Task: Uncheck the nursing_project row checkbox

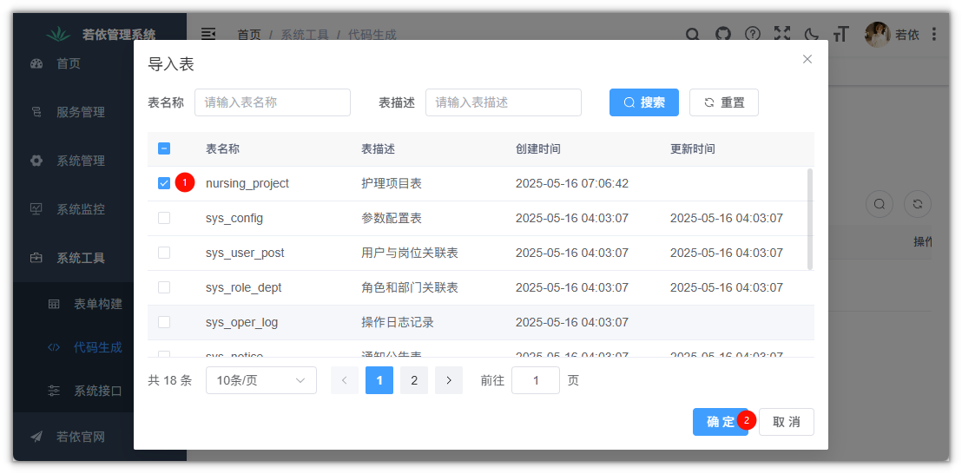Action: click(x=164, y=183)
